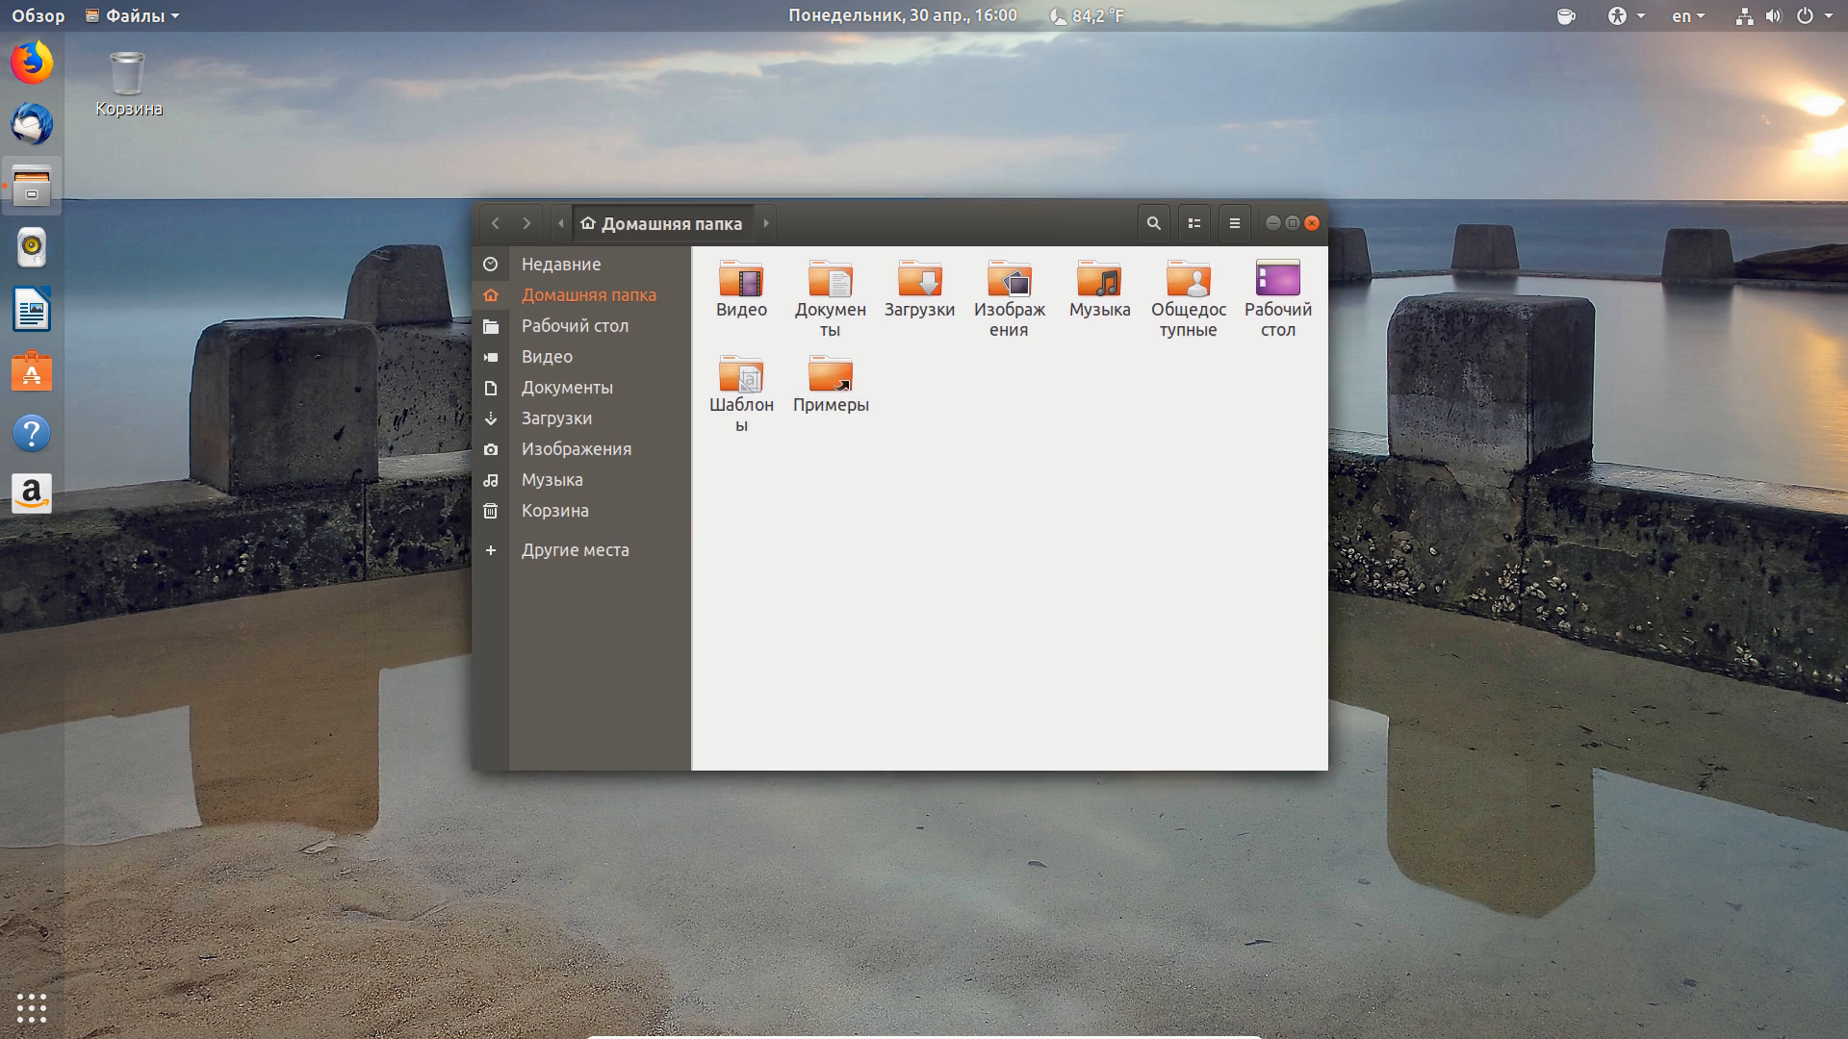Select the Шаблоны folder icon
The image size is (1848, 1039).
pos(741,374)
